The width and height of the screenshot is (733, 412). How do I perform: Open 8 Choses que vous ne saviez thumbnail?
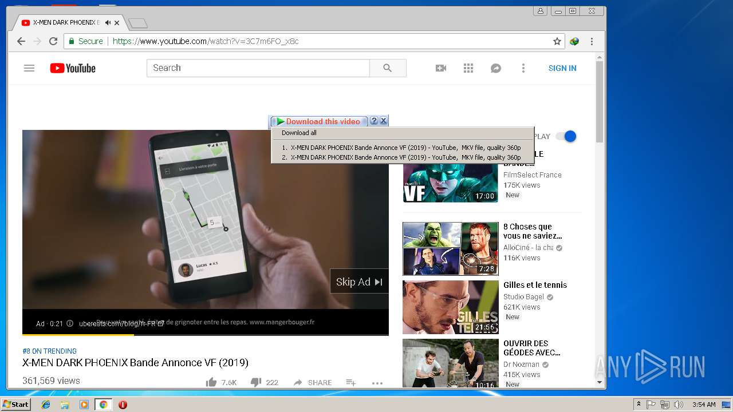tap(451, 249)
